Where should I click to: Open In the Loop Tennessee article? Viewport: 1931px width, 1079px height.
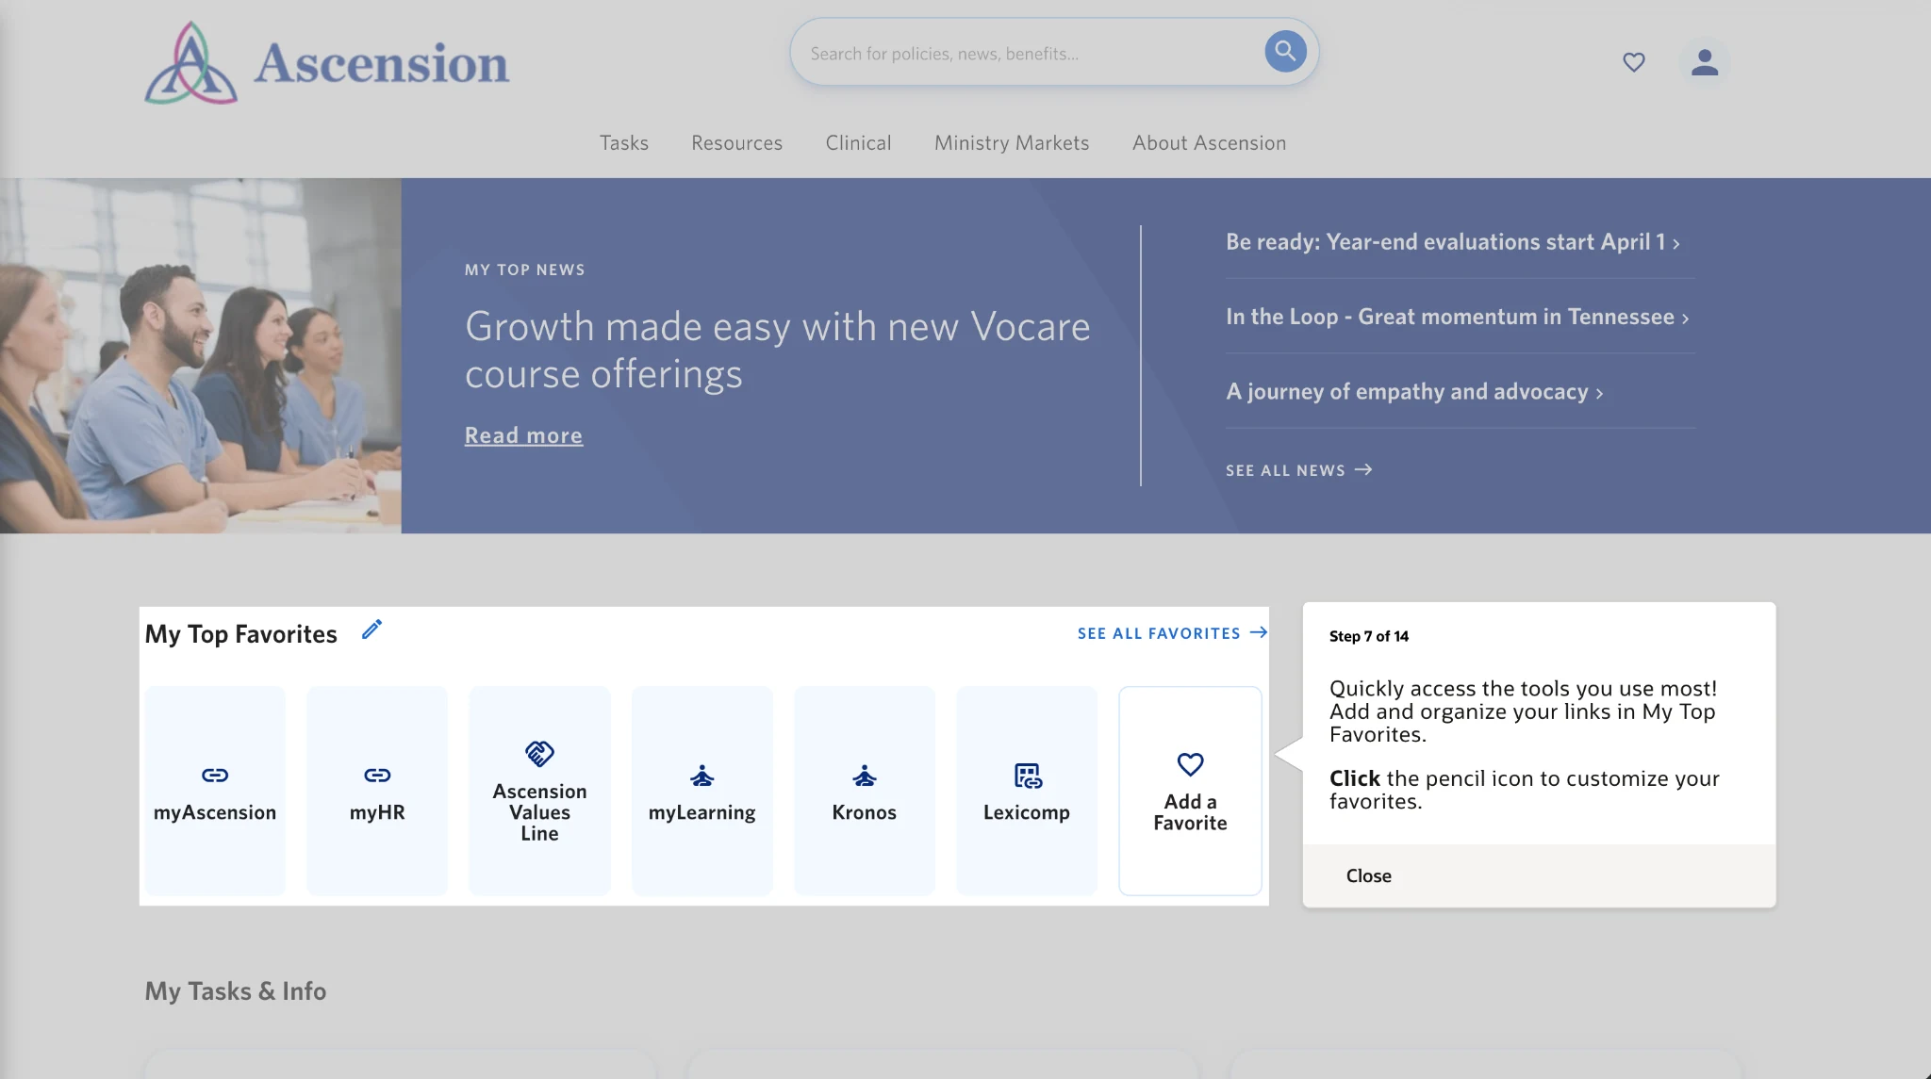click(1458, 318)
